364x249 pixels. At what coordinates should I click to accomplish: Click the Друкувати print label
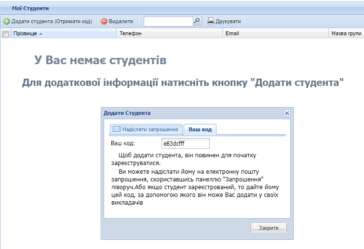(x=228, y=21)
